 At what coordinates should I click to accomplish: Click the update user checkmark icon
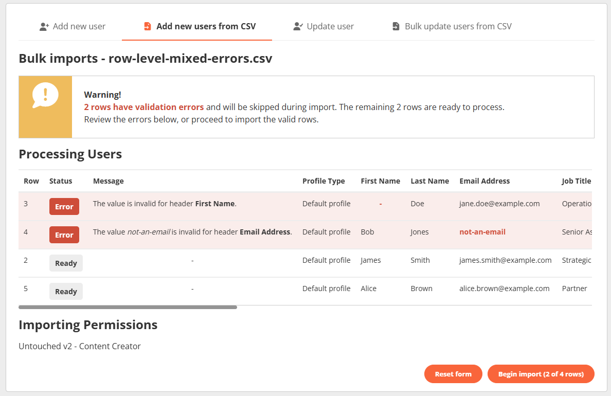click(x=298, y=27)
